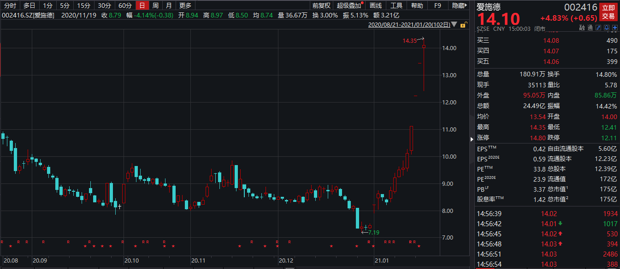The width and height of the screenshot is (620, 269).
Task: Open the 超级叠加 overlay feature
Action: [x=348, y=6]
